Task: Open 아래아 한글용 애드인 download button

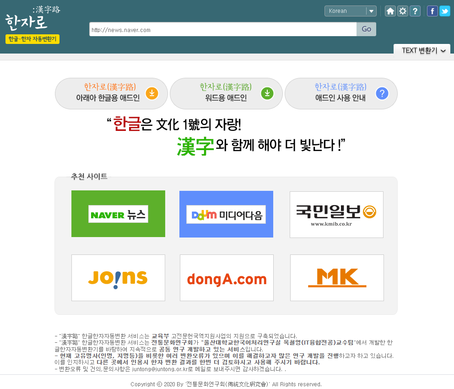Action: point(111,93)
